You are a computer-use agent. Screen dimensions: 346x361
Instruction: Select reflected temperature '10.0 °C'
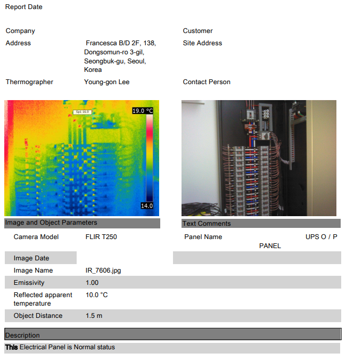click(97, 295)
